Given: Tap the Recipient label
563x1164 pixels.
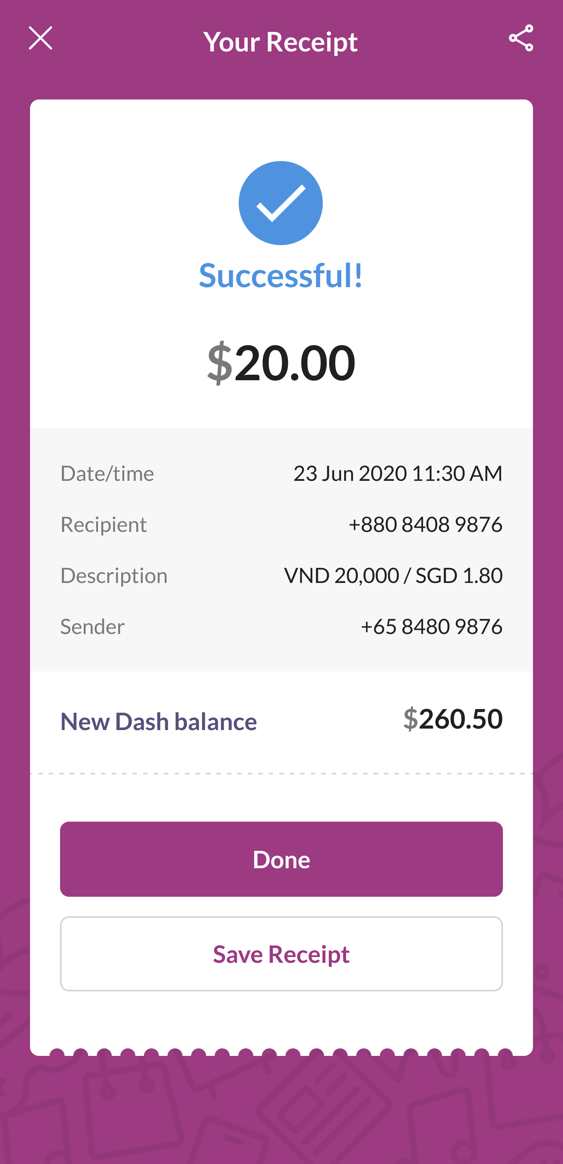Looking at the screenshot, I should 104,525.
